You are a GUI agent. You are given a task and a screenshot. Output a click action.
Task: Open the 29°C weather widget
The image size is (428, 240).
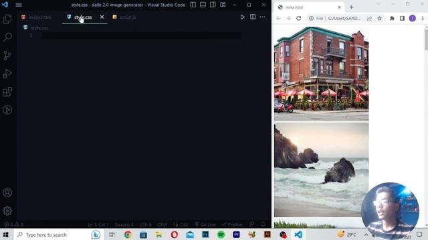[347, 235]
